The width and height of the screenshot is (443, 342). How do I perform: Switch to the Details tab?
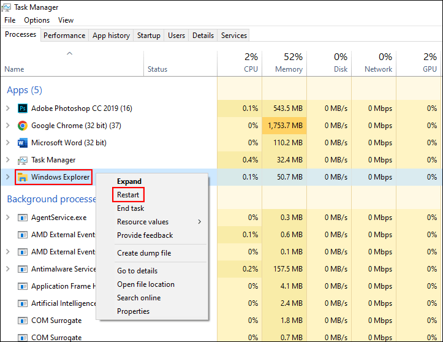pyautogui.click(x=203, y=36)
